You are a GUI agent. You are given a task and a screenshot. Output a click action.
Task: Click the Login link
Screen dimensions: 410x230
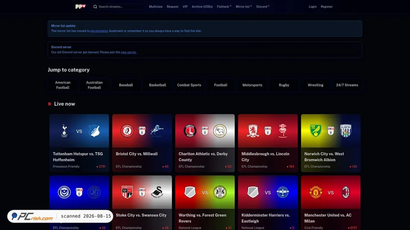(x=312, y=7)
